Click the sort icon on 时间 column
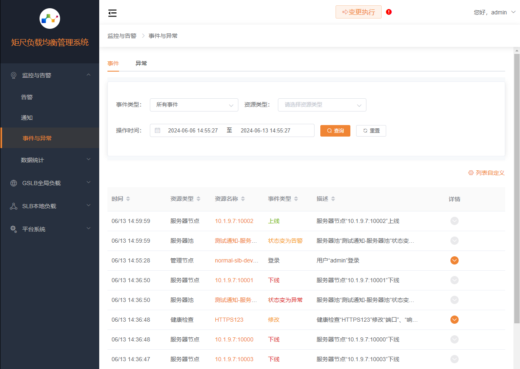 (128, 199)
